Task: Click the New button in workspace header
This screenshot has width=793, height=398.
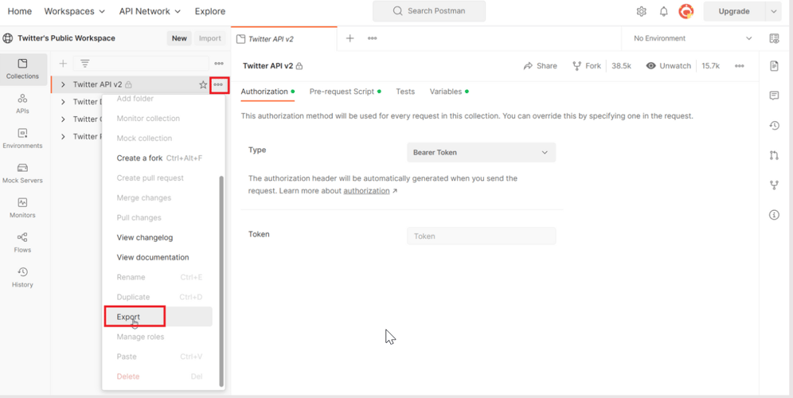Action: [179, 38]
